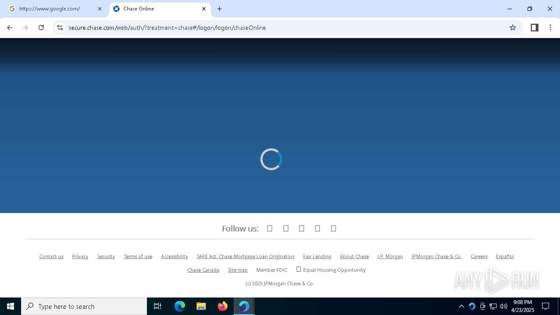Switch language via Español link

click(x=505, y=256)
